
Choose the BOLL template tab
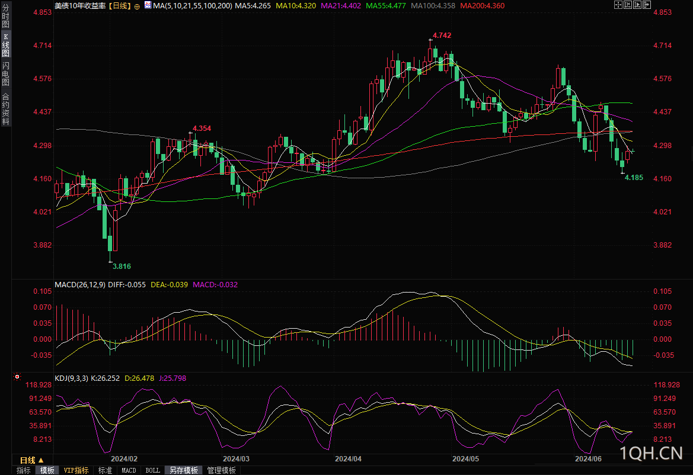(152, 470)
